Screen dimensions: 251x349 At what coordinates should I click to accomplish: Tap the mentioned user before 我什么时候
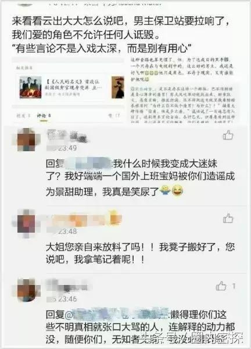88,163
